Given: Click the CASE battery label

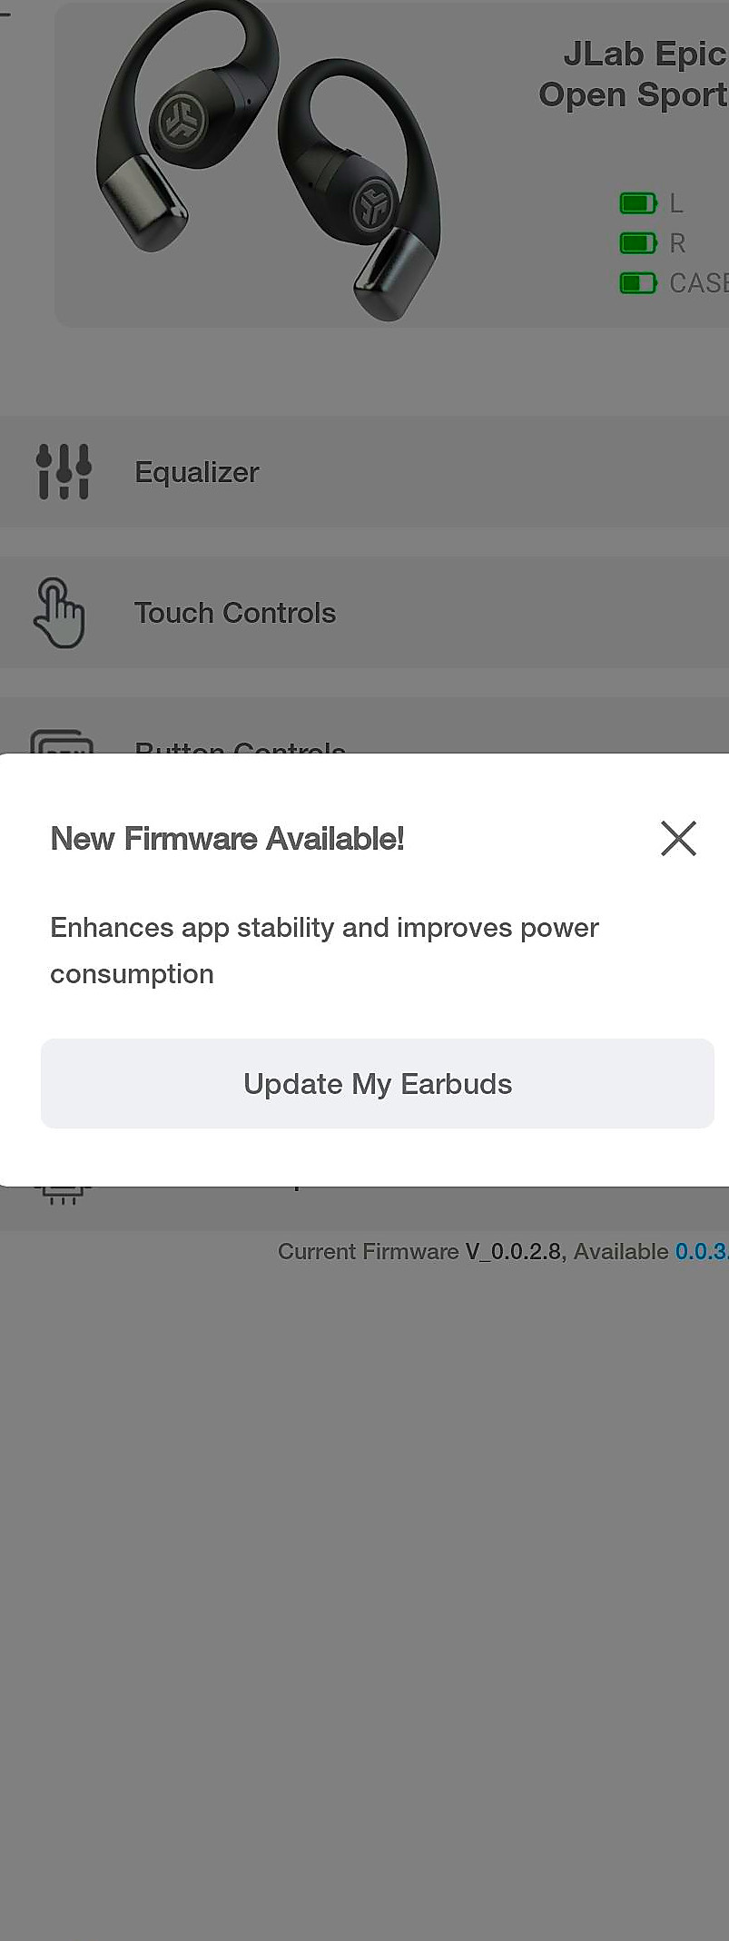Looking at the screenshot, I should [x=699, y=283].
